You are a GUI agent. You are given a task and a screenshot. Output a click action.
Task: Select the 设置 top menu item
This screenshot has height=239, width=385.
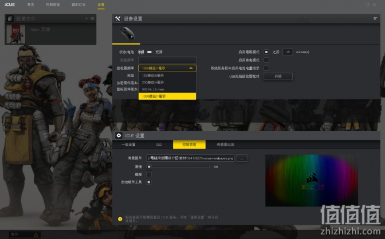point(101,5)
